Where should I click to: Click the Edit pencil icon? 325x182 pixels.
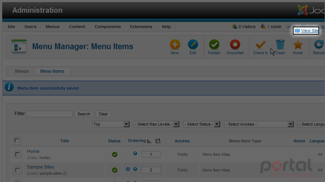[x=193, y=44]
